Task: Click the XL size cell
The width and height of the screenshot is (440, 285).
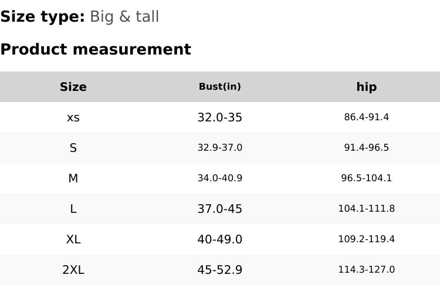Action: 73,239
